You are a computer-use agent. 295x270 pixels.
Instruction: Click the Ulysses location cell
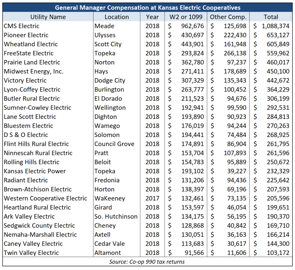[105, 35]
